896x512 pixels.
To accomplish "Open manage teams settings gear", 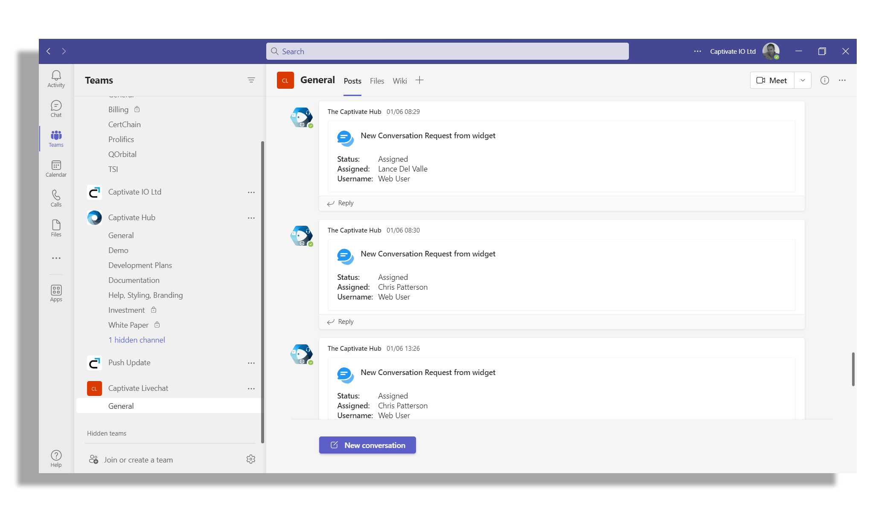I will [251, 459].
